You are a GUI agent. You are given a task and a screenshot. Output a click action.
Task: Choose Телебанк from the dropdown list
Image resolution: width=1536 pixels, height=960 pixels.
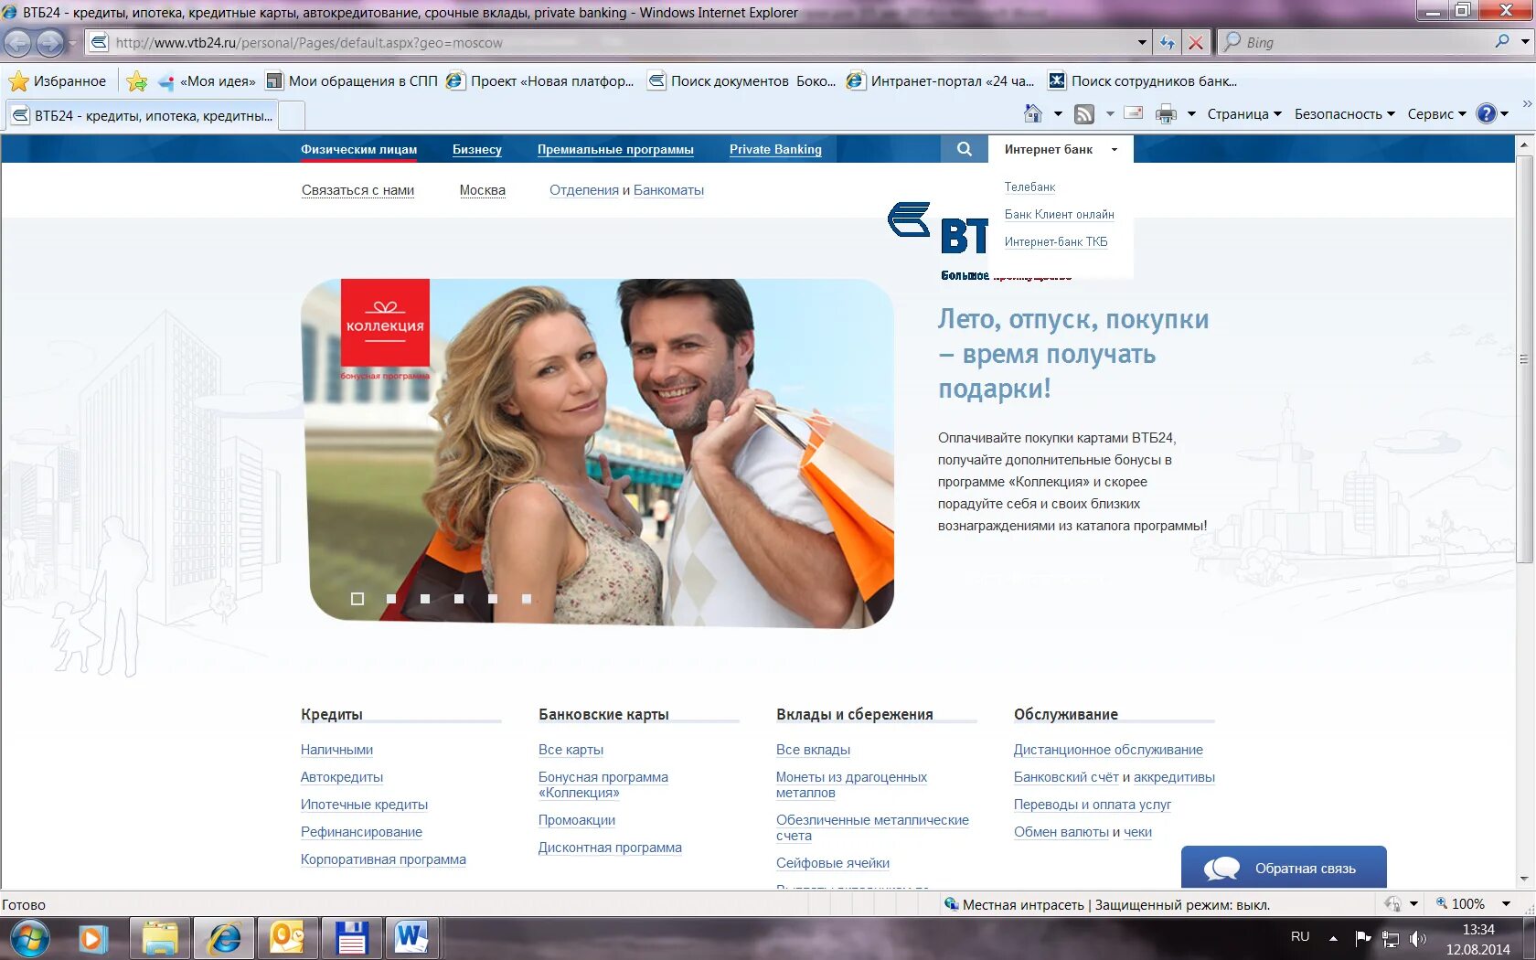(1029, 187)
